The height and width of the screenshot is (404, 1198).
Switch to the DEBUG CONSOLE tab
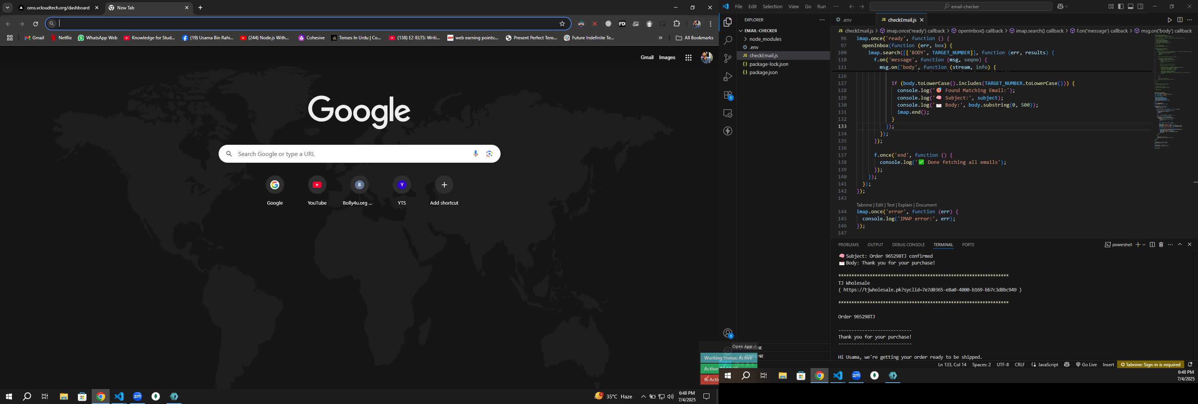click(x=908, y=245)
